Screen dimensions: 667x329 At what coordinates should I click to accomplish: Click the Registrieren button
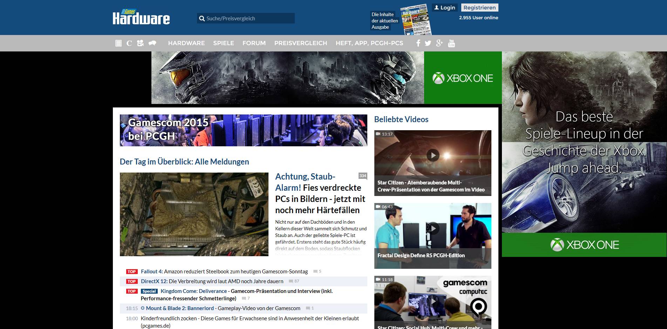pyautogui.click(x=479, y=7)
